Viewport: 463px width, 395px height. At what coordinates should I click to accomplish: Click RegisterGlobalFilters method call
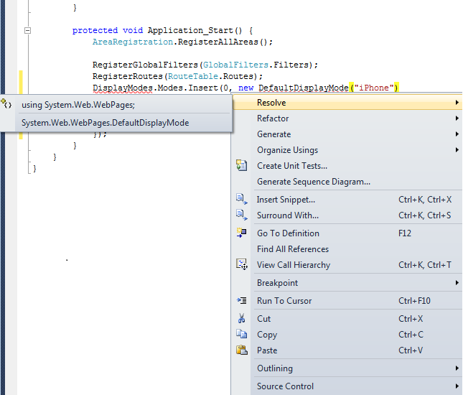click(x=145, y=65)
